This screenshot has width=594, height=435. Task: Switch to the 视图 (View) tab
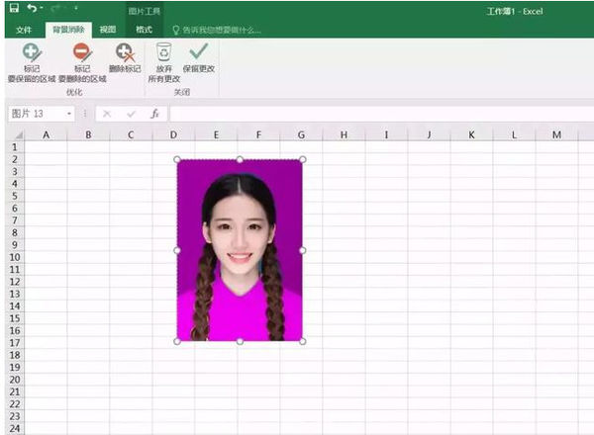click(x=107, y=30)
